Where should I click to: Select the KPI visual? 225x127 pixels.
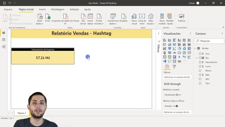click(189, 53)
